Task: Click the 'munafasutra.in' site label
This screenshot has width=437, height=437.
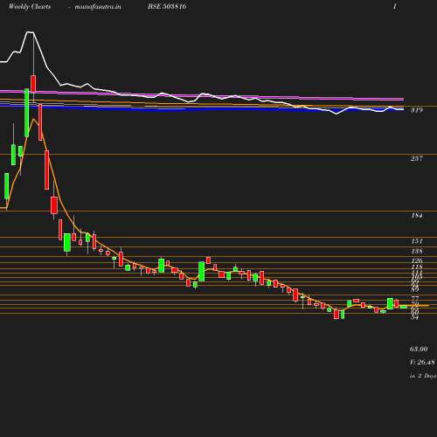Action: click(98, 6)
